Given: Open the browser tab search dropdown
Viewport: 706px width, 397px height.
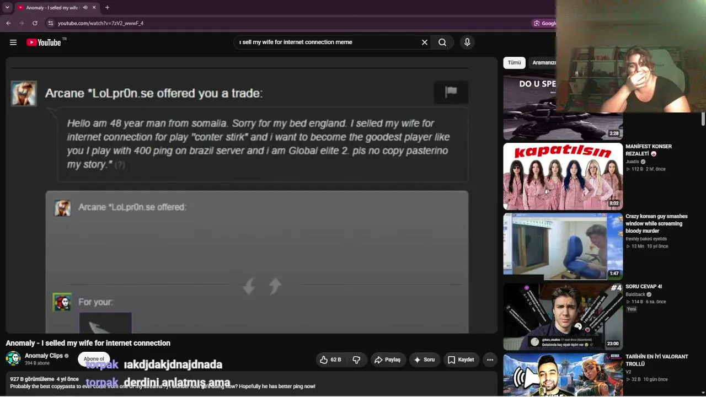Looking at the screenshot, I should tap(7, 8).
